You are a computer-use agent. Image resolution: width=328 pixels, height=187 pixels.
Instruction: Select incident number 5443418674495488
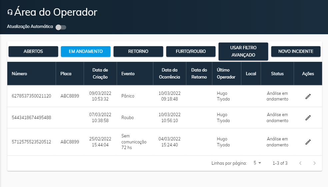(31, 117)
